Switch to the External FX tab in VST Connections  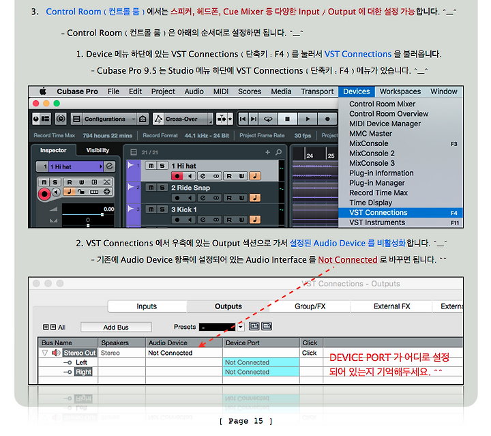pyautogui.click(x=391, y=306)
